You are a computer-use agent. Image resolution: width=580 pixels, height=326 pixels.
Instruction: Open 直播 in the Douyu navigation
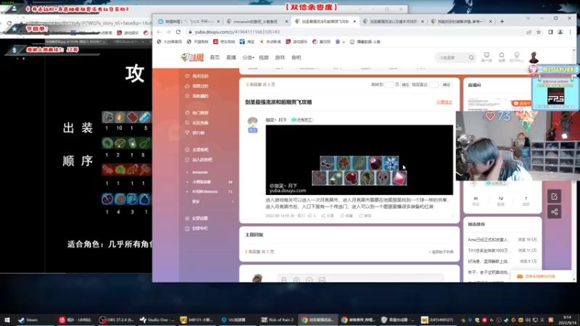coord(231,58)
